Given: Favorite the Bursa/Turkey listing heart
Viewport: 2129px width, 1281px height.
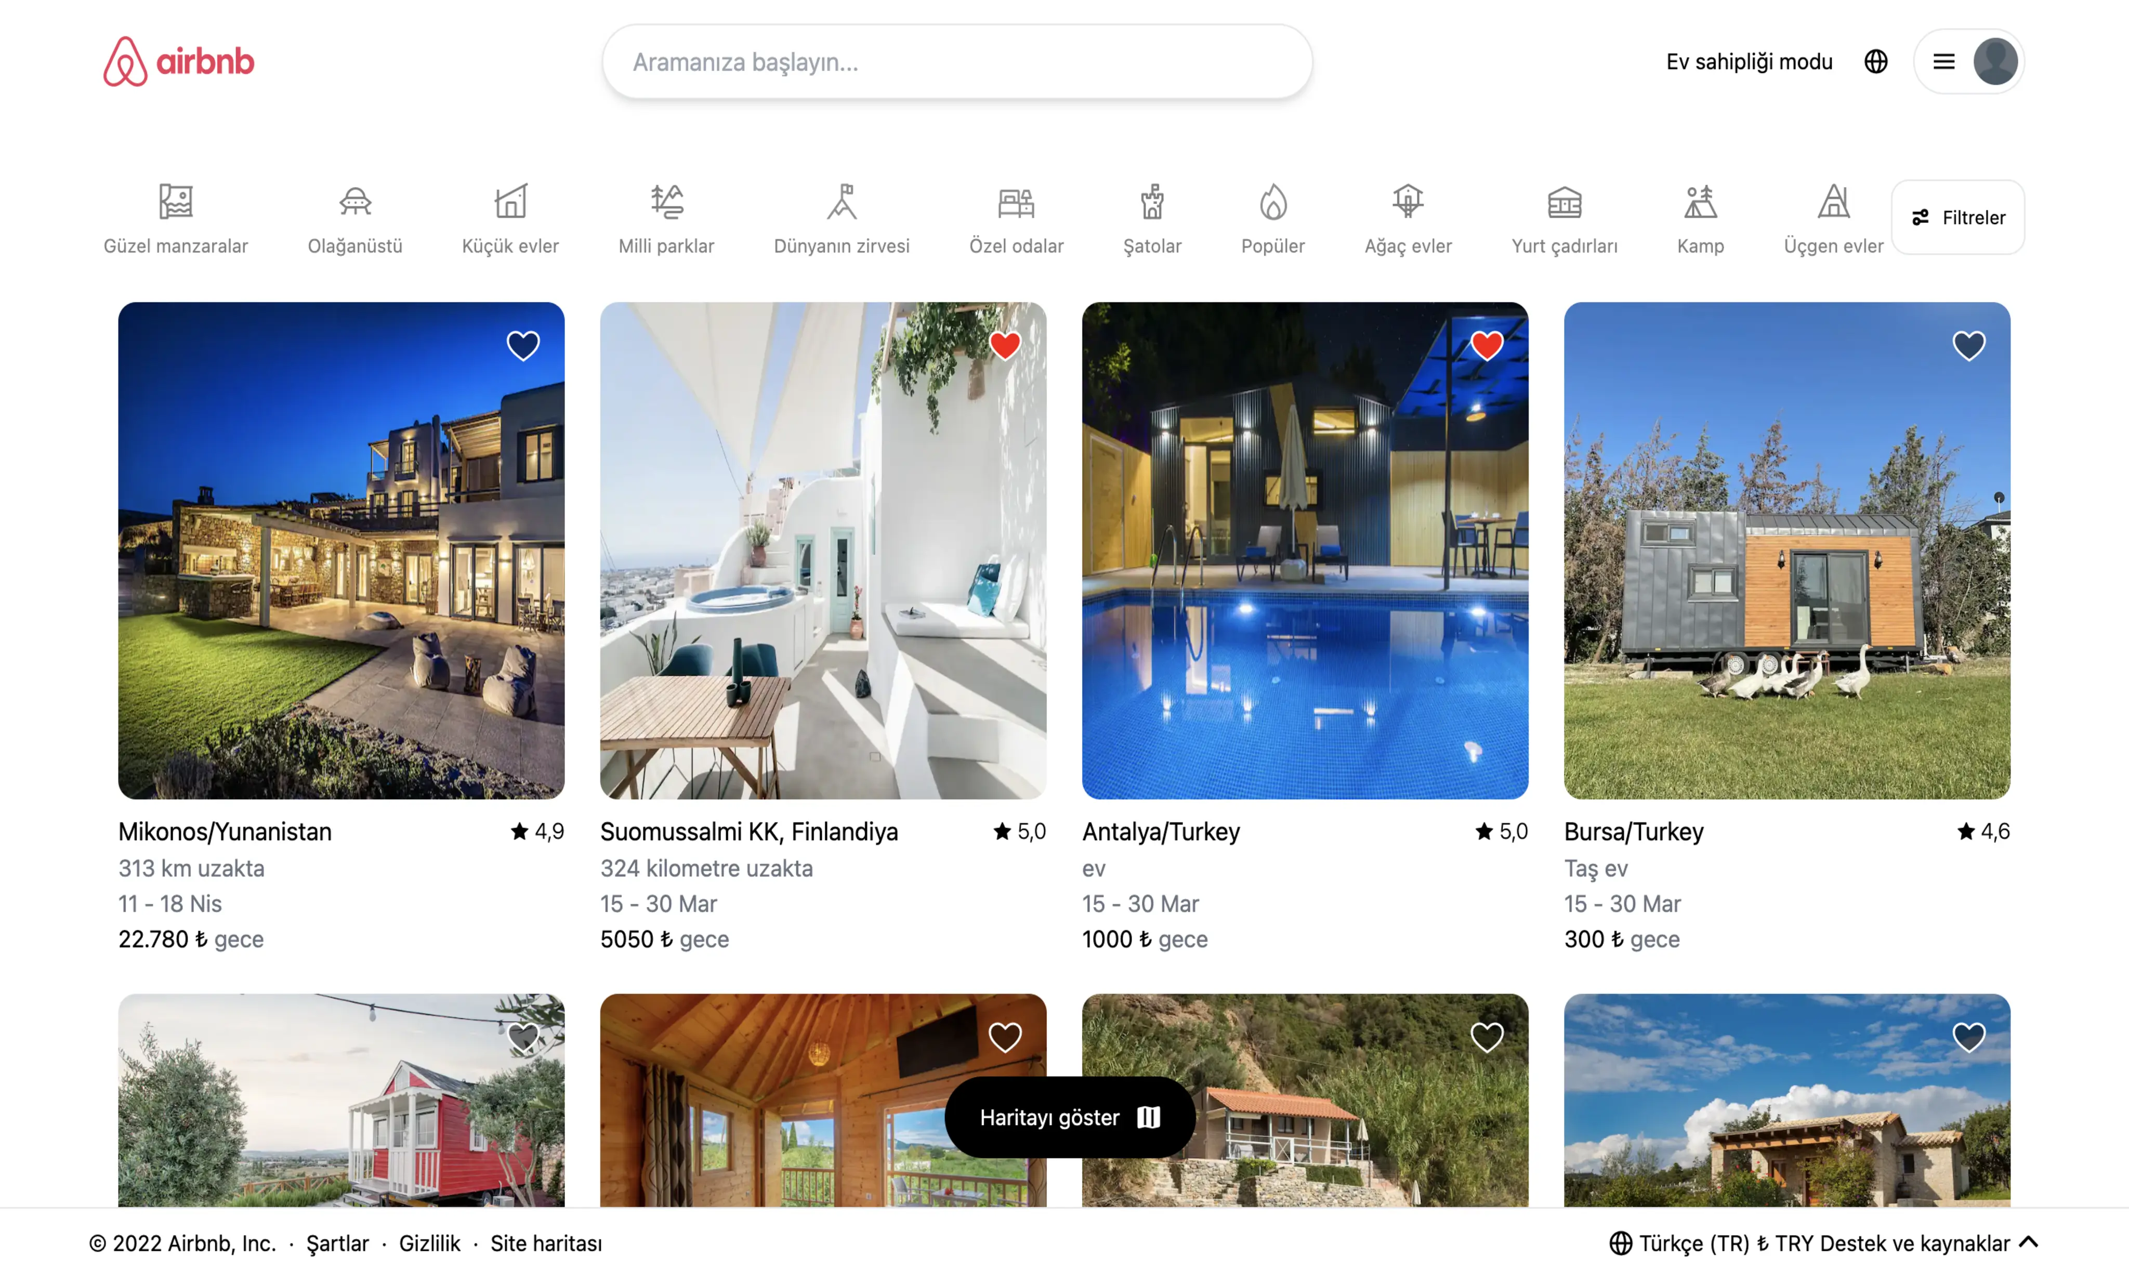Looking at the screenshot, I should coord(1969,344).
